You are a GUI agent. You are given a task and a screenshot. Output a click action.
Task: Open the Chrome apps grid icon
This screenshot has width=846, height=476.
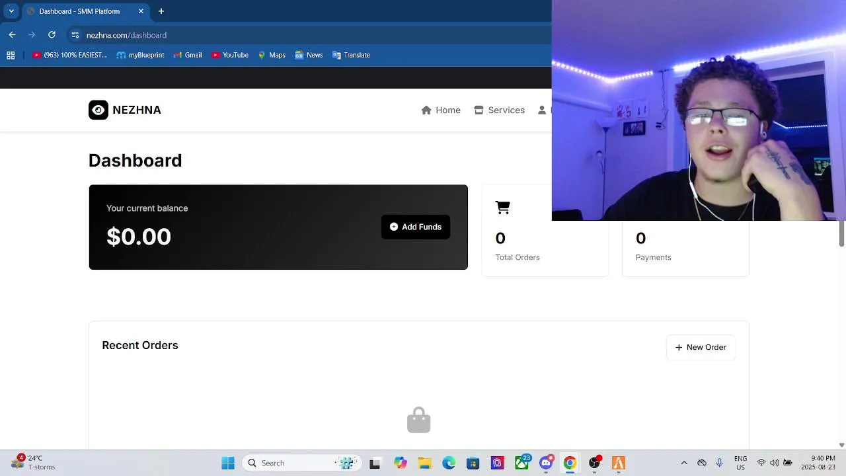[x=11, y=56]
